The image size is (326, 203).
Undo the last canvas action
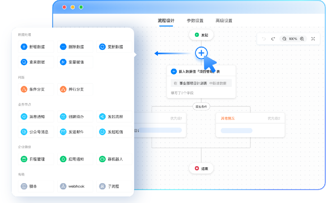point(264,39)
